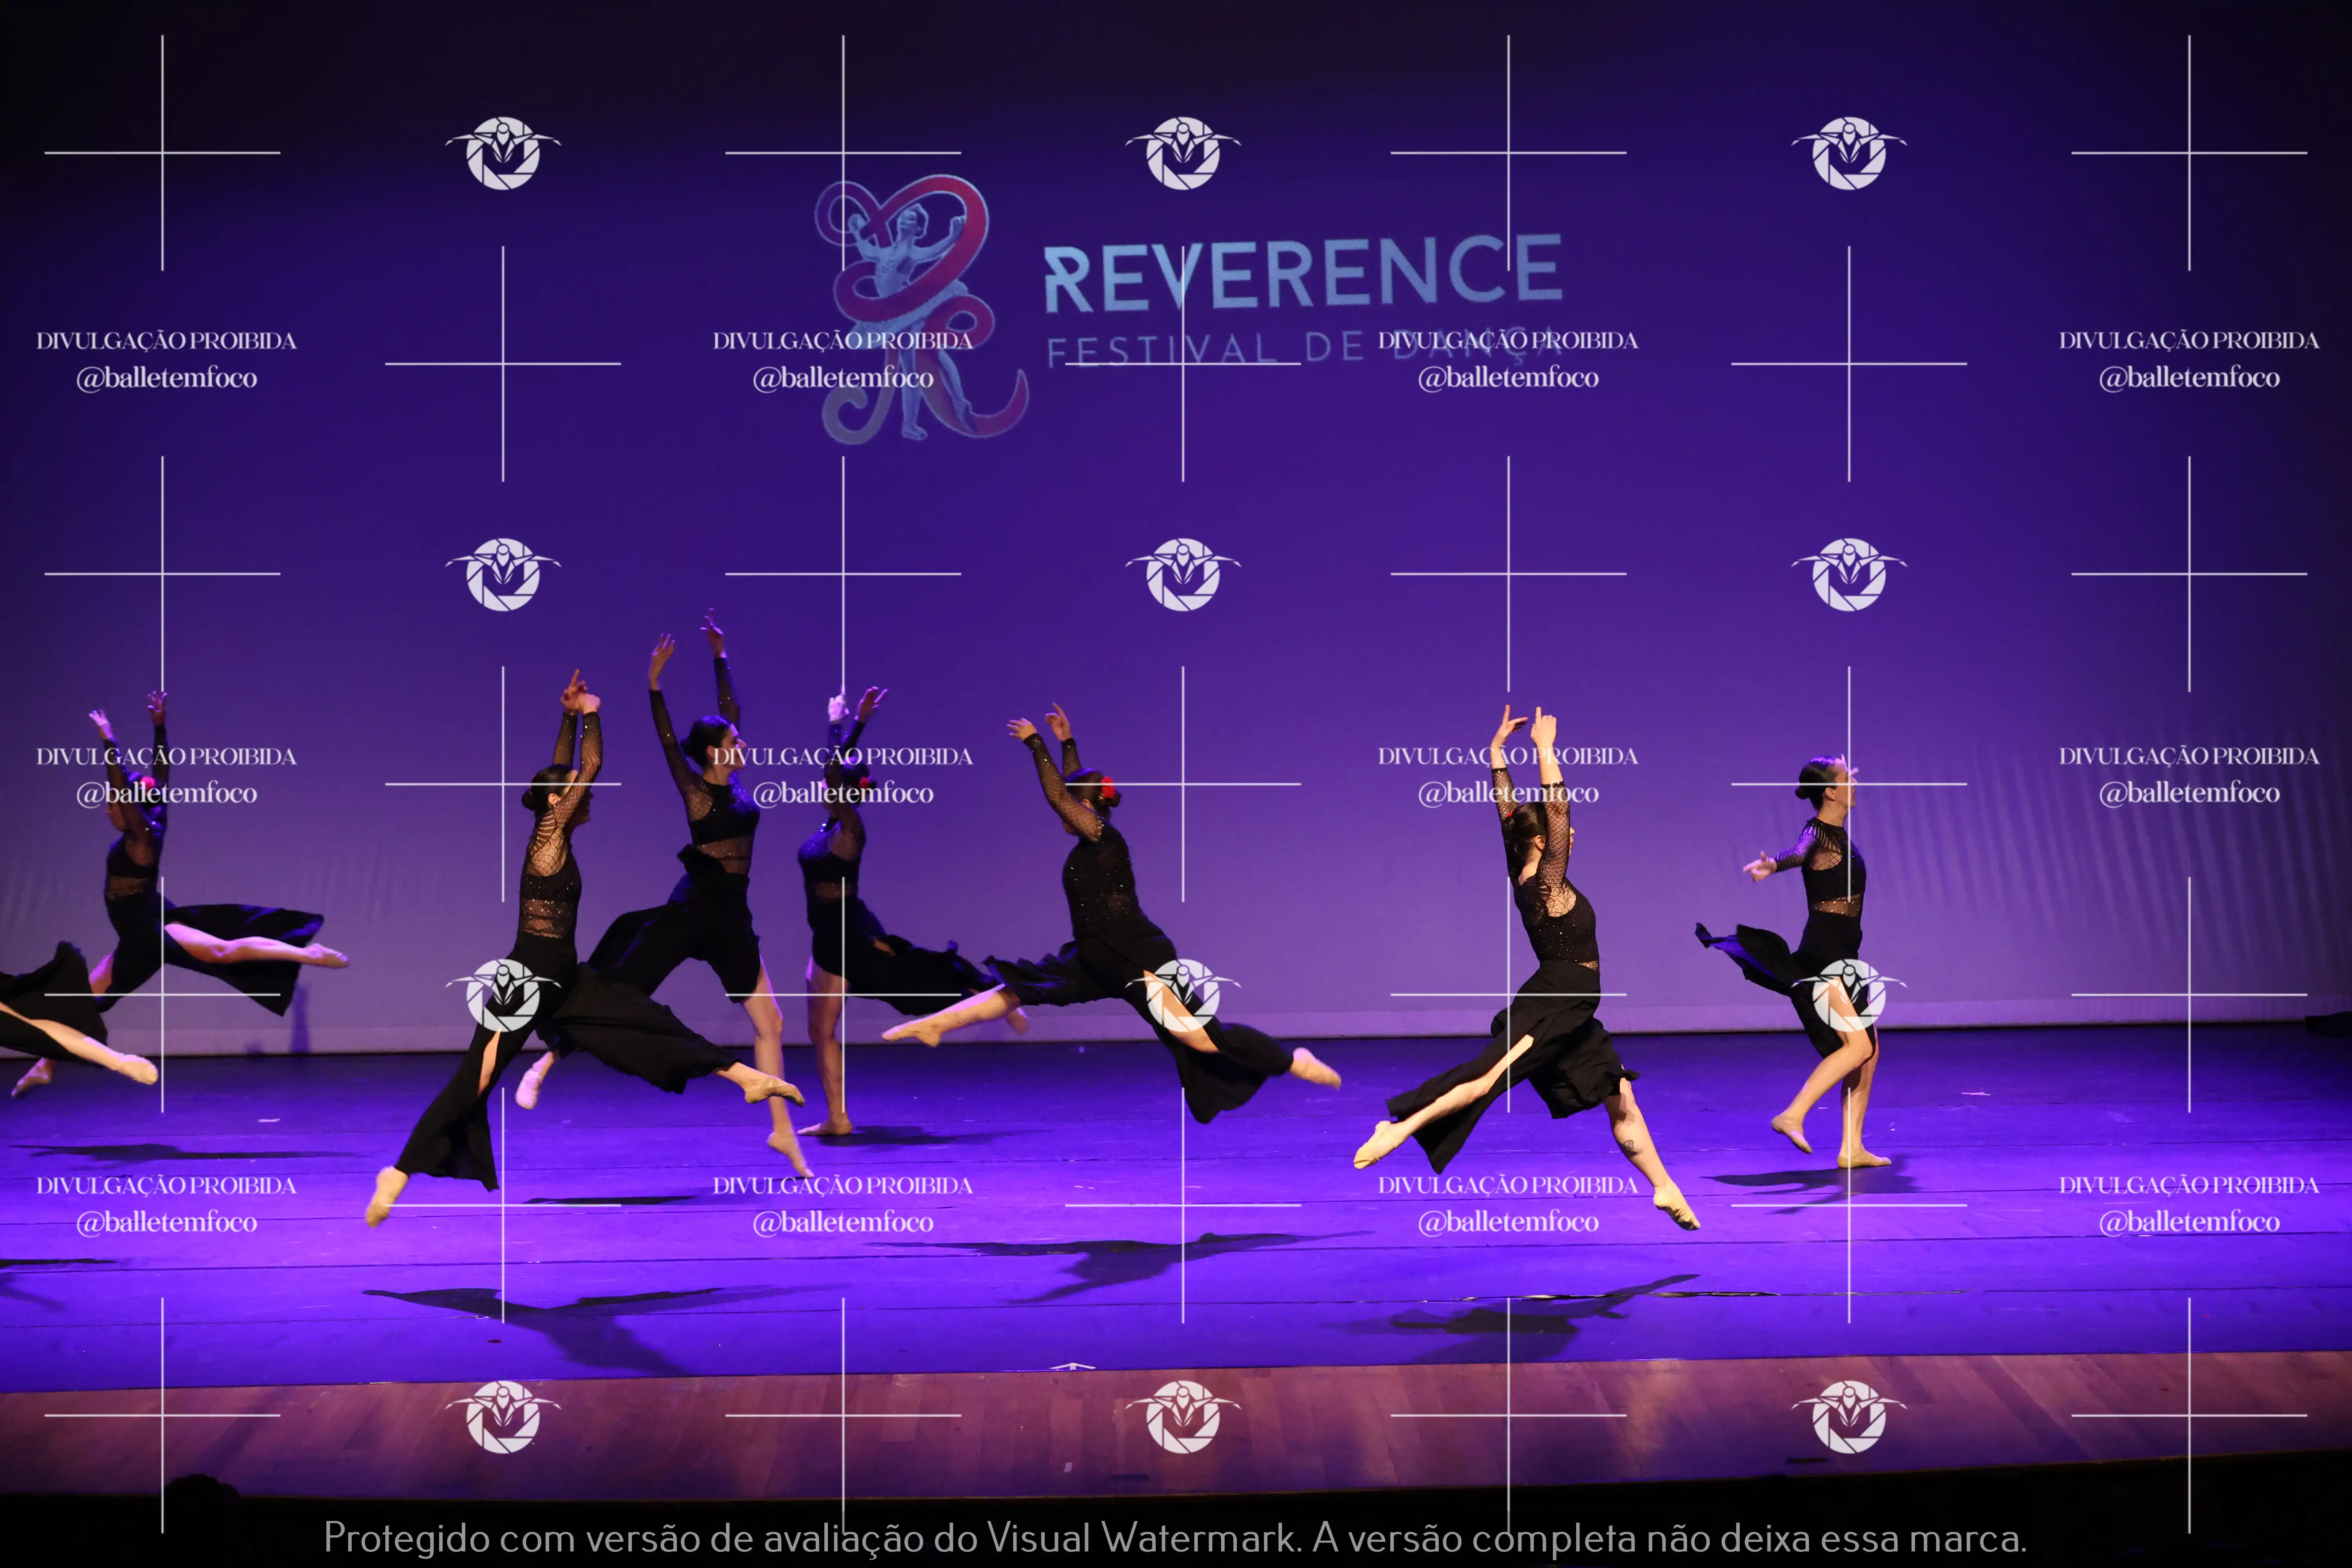This screenshot has width=2352, height=1568.
Task: Click bottom-left watermark logo on the wooden floor
Action: [x=503, y=1416]
